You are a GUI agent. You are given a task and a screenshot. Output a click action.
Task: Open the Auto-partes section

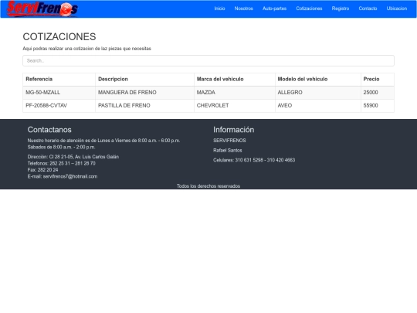point(274,9)
